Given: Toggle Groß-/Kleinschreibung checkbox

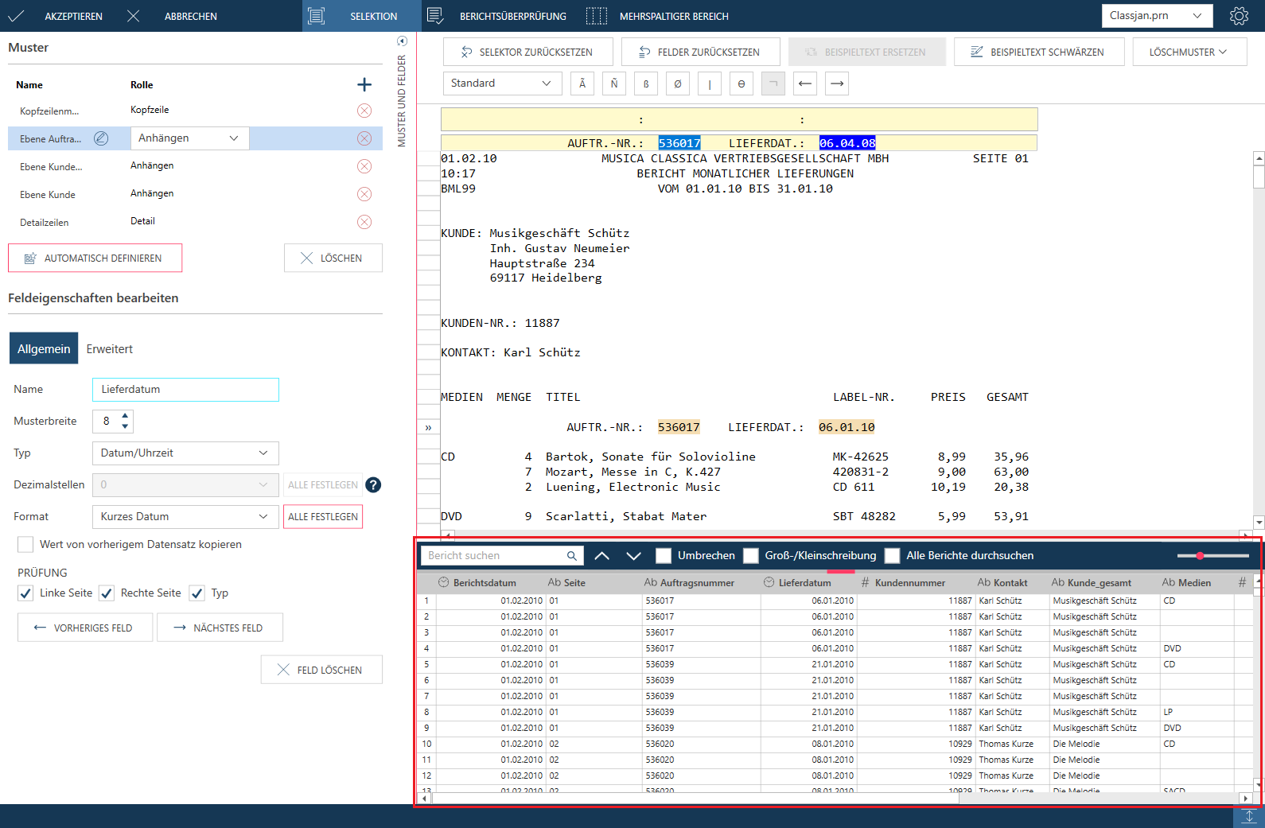Looking at the screenshot, I should click(x=751, y=556).
